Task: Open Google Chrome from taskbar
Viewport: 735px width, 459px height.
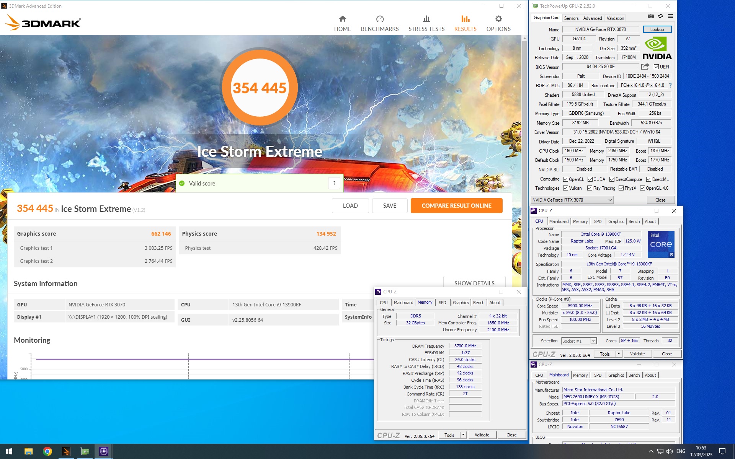Action: [x=47, y=451]
